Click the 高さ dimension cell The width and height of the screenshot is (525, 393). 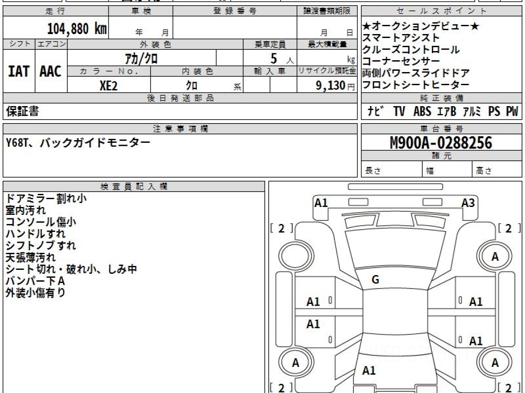coord(497,169)
